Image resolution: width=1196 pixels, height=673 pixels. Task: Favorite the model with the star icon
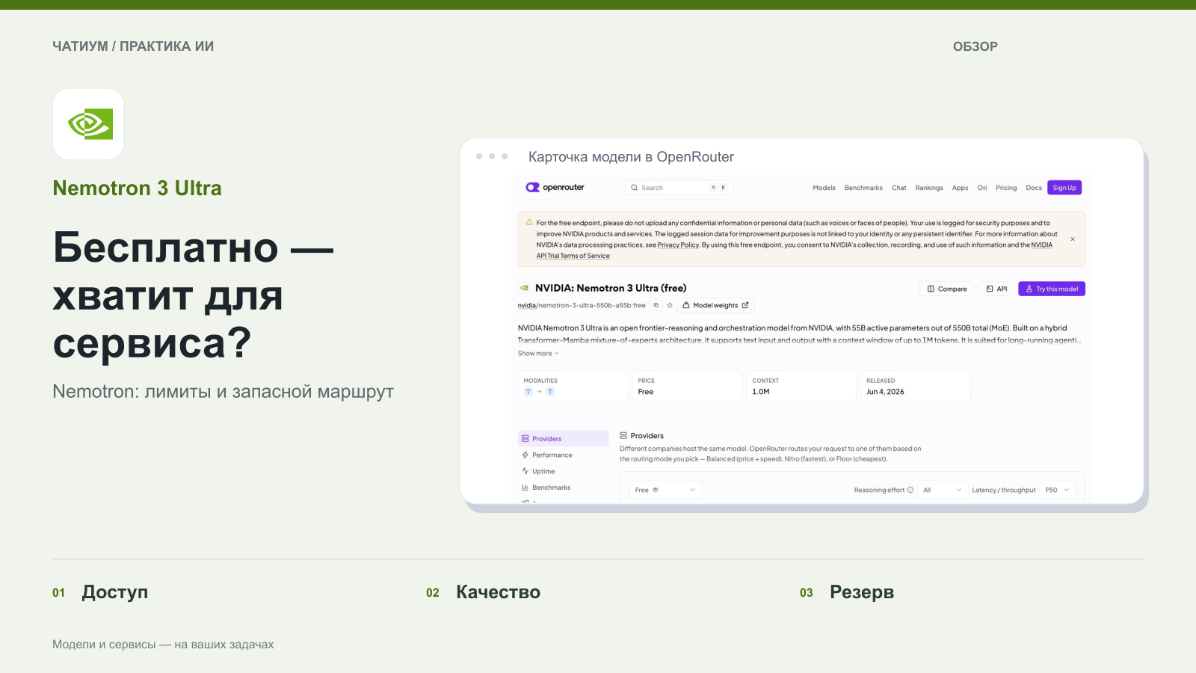[670, 305]
